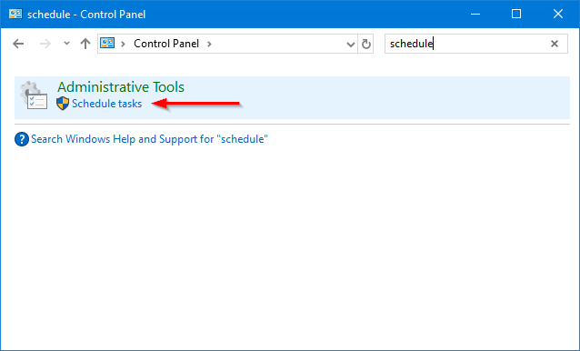
Task: Click the Control Panel icon in address bar
Action: pos(107,44)
